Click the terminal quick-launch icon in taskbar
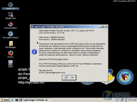The width and height of the screenshot is (137, 102). click(17, 100)
